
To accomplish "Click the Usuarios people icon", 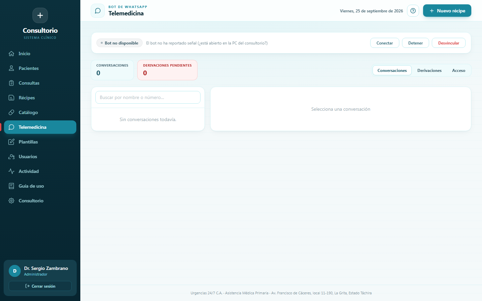I will tap(11, 157).
